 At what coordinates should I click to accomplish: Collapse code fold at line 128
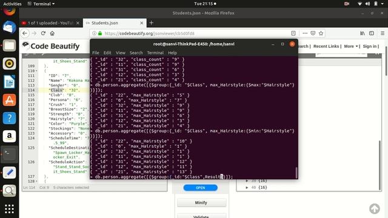[x=36, y=181]
